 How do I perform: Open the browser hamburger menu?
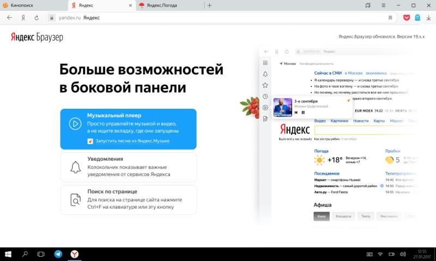point(383,5)
